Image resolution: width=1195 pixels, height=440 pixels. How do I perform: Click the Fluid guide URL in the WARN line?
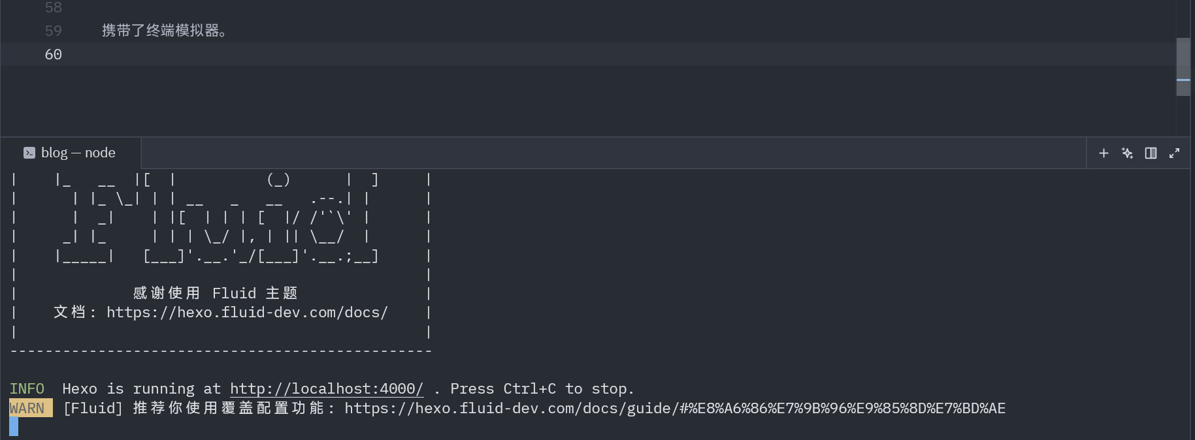click(674, 409)
